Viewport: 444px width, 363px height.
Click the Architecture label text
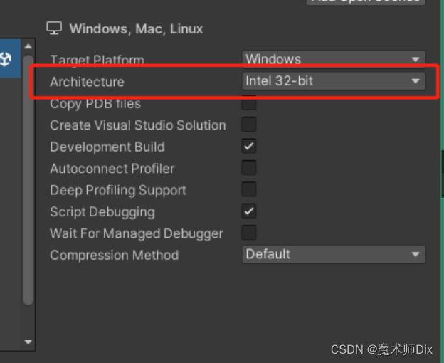pos(87,82)
